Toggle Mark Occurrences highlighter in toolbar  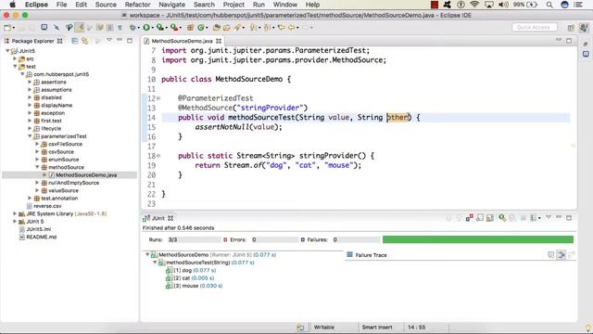pyautogui.click(x=80, y=27)
